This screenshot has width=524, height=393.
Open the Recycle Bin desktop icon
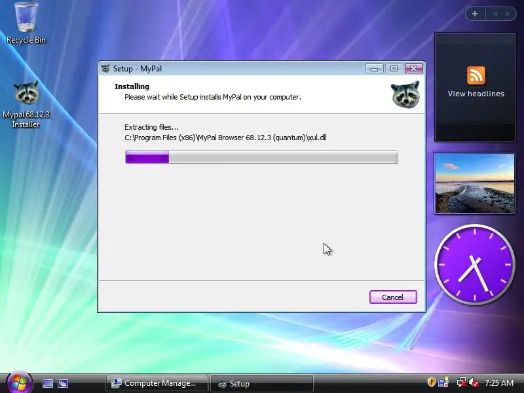pos(26,23)
